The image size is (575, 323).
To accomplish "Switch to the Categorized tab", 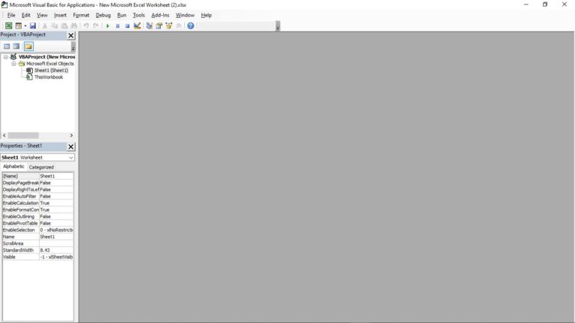I will click(x=41, y=167).
